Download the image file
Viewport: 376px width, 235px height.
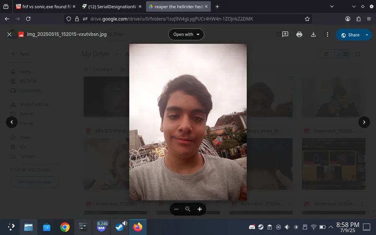(x=313, y=35)
